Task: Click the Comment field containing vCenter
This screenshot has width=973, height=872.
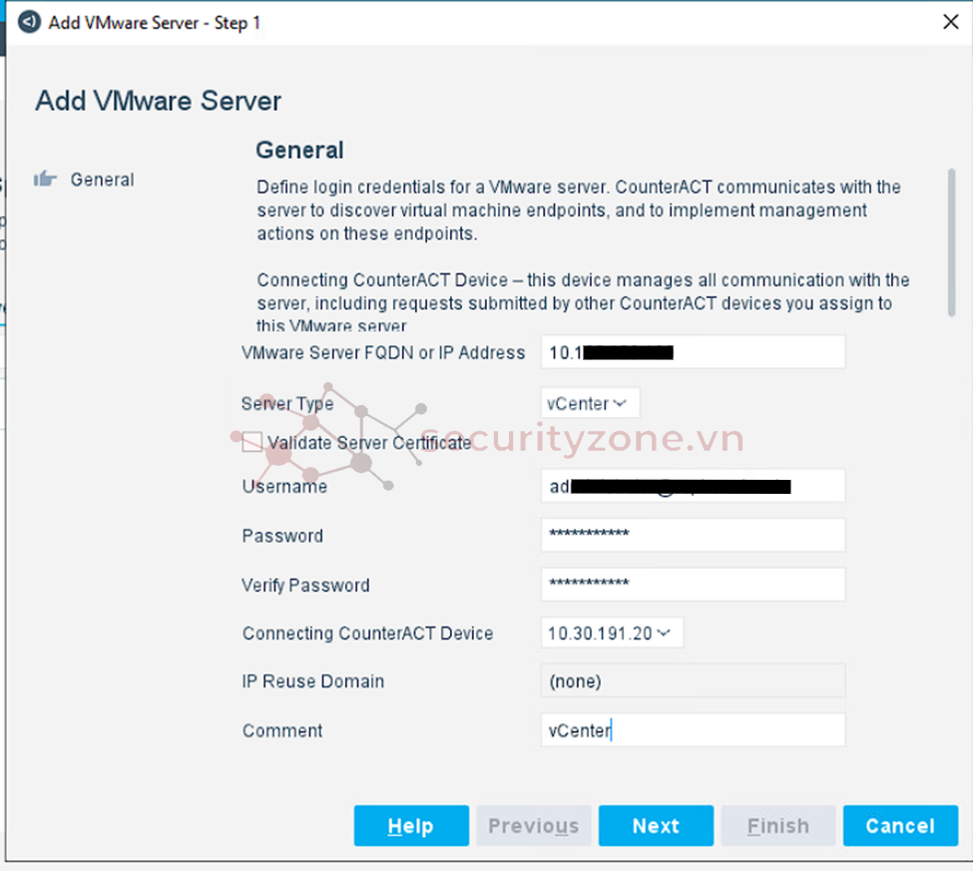Action: [x=693, y=730]
